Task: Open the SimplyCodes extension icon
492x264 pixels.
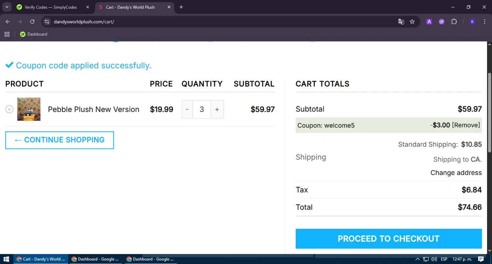Action: coord(441,22)
